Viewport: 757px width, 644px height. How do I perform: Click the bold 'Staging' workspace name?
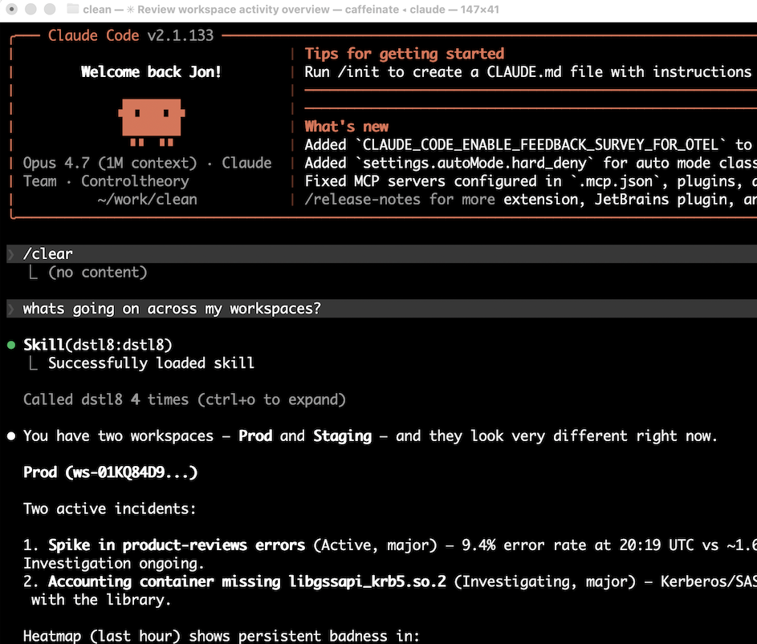click(x=343, y=436)
